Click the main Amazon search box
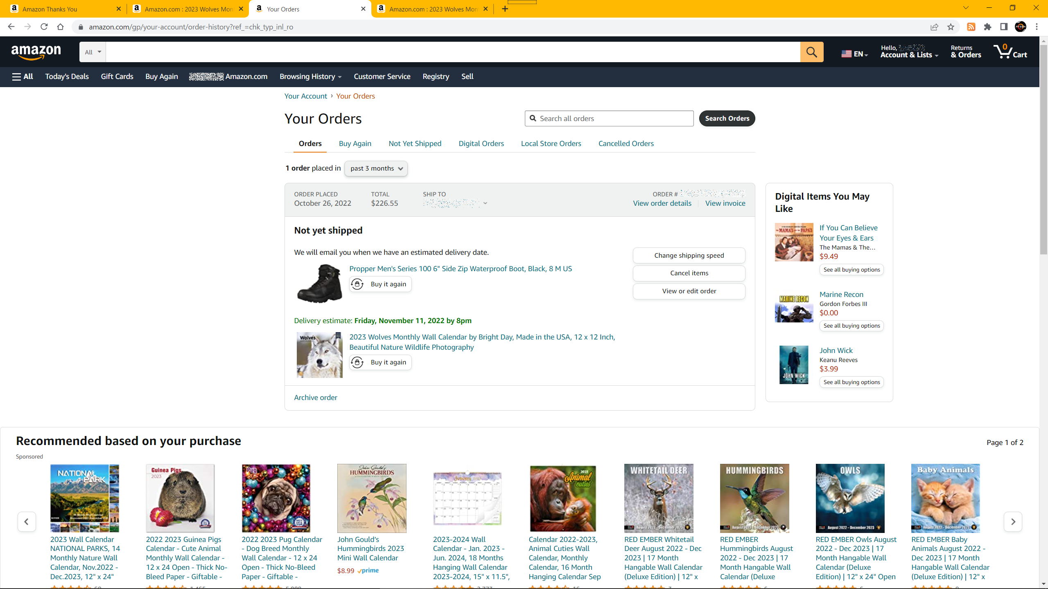 point(453,52)
